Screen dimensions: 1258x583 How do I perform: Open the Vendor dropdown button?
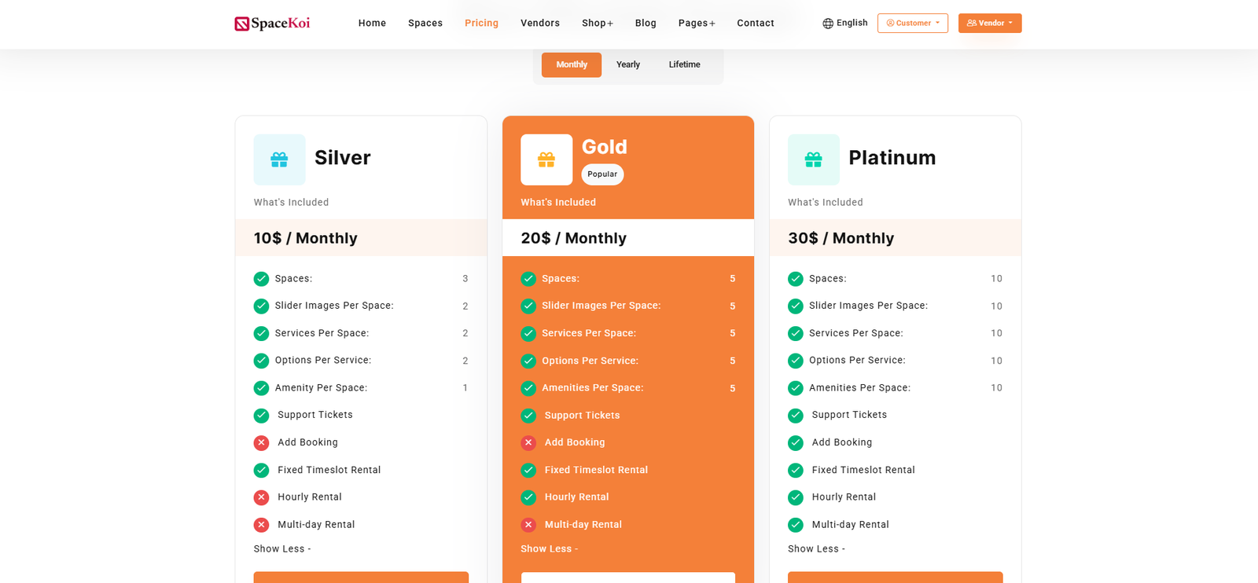pos(989,24)
